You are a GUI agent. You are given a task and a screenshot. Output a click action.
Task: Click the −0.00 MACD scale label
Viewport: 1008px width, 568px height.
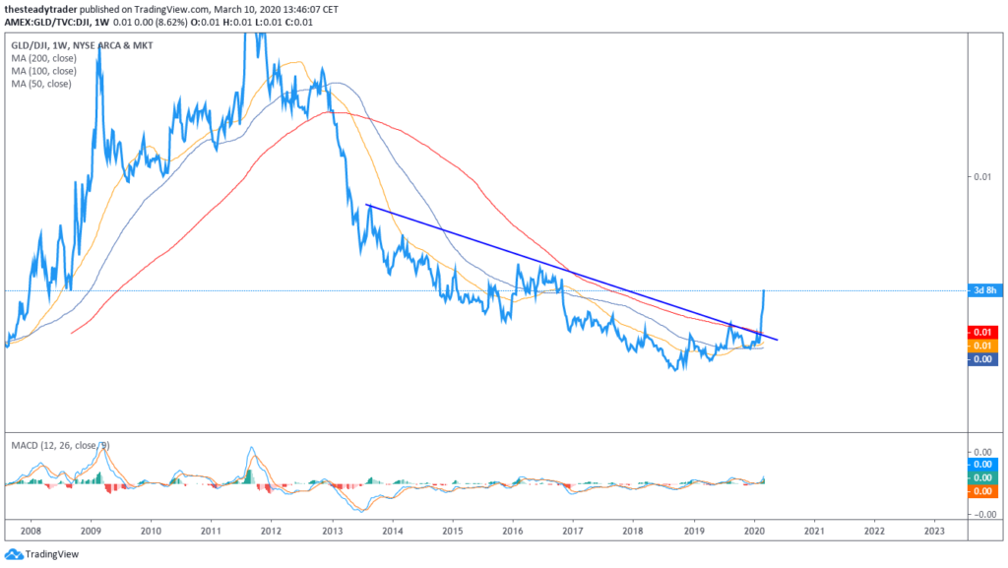[982, 514]
